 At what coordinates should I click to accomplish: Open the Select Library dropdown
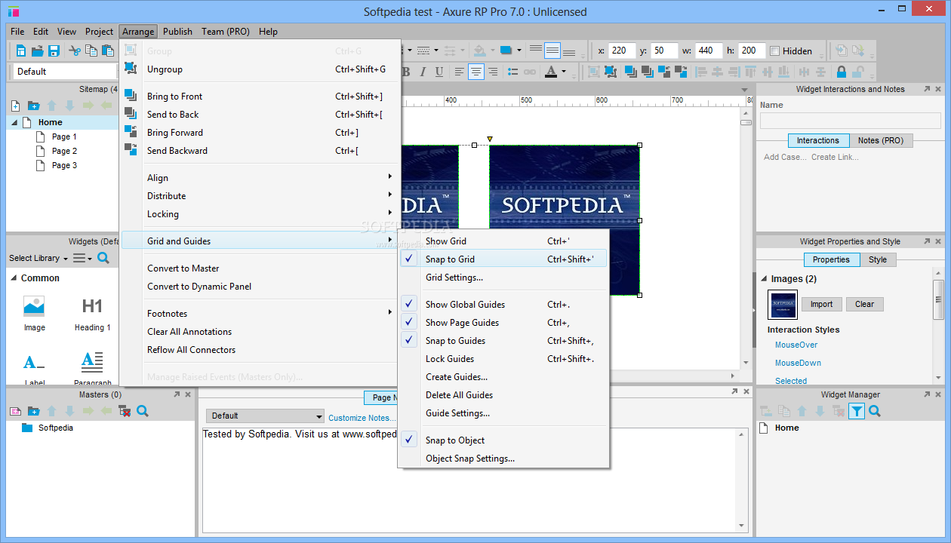click(38, 258)
